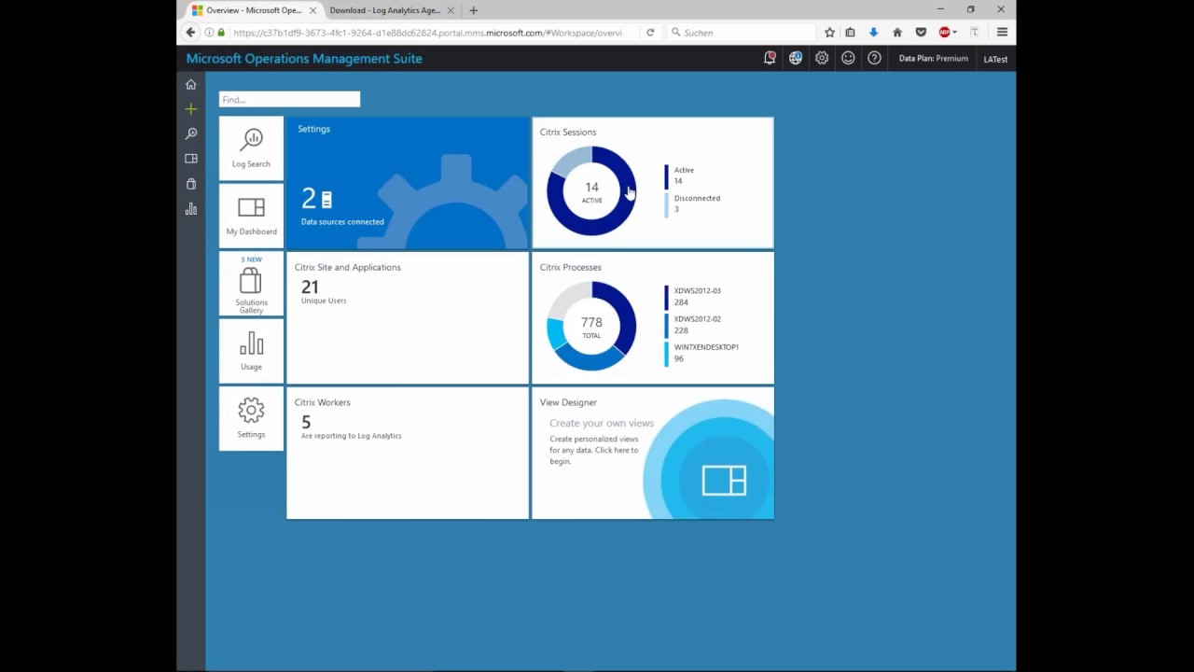Click the Active 14 legend entry
Viewport: 1194px width, 672px height.
tap(680, 175)
